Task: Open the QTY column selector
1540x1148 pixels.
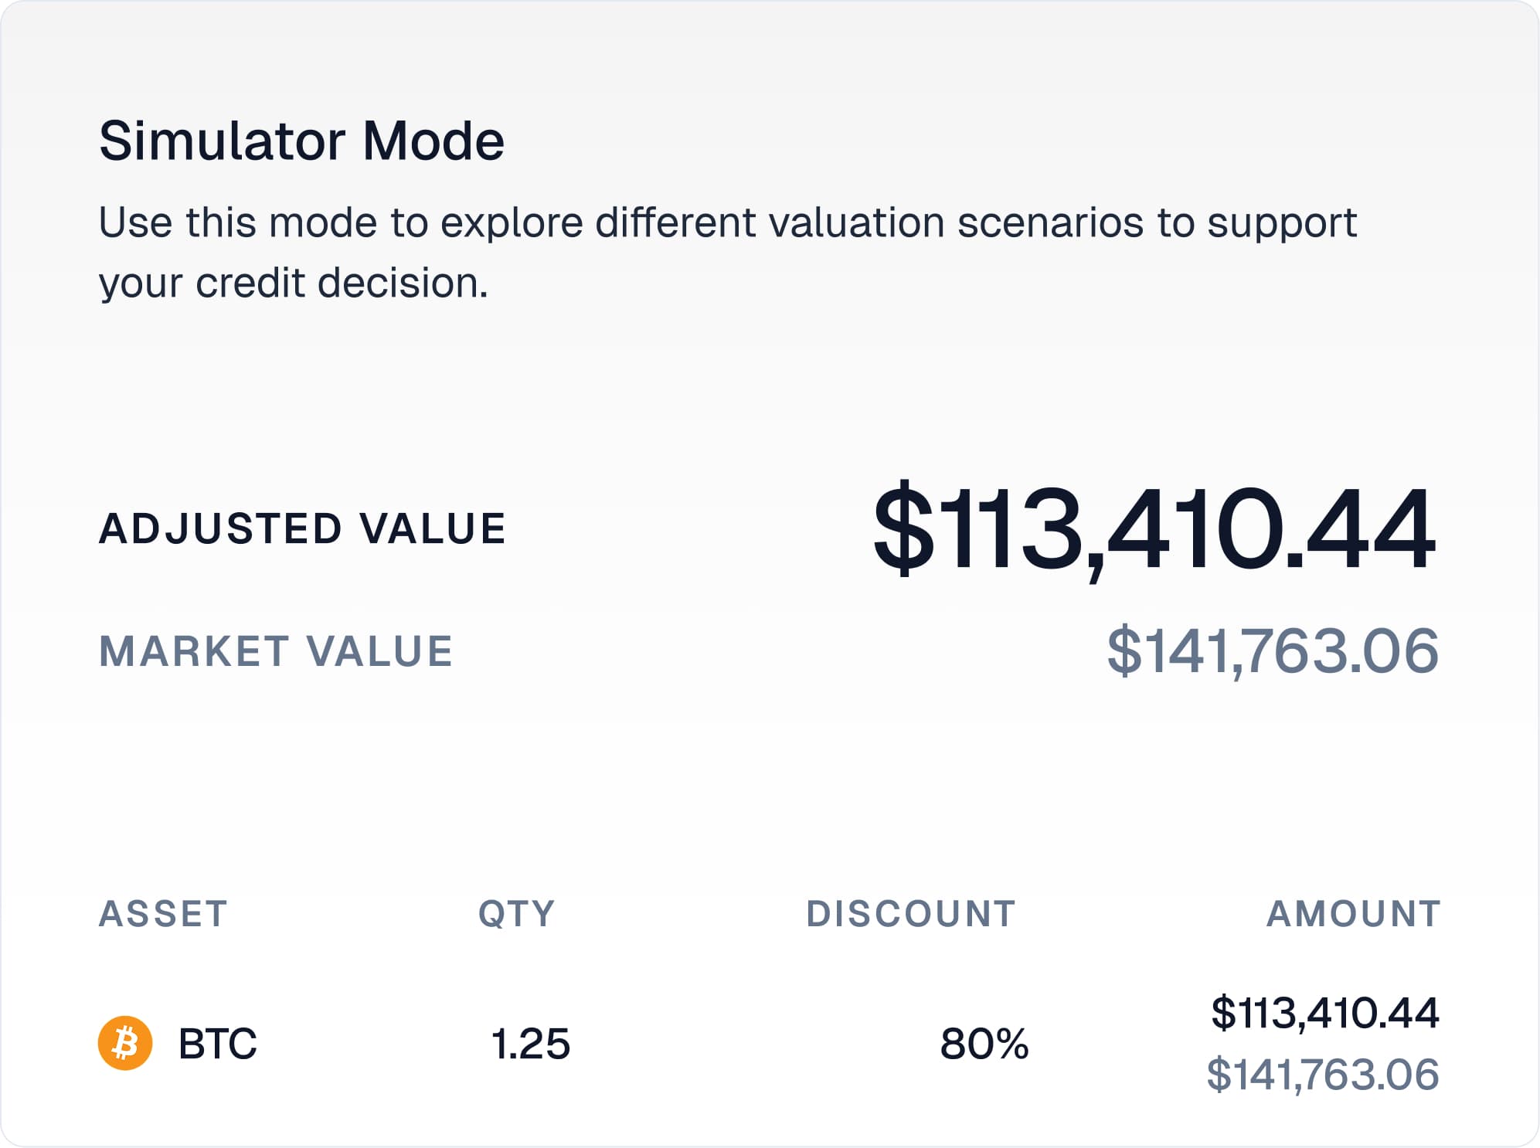Action: click(515, 915)
